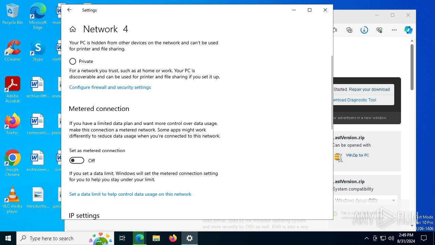The image size is (435, 245).
Task: Launch Skype from desktop
Action: pos(38,51)
